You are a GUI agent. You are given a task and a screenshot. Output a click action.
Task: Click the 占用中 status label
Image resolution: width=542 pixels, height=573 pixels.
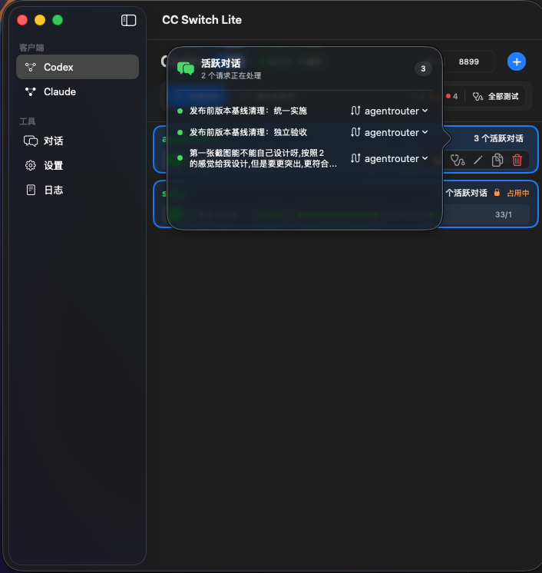point(518,193)
